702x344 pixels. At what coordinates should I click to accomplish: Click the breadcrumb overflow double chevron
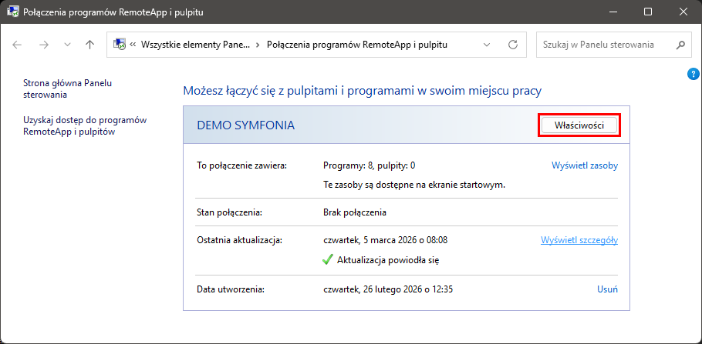[133, 45]
